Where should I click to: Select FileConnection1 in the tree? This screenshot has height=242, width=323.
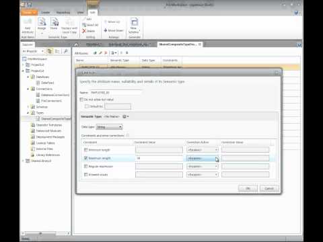click(x=49, y=101)
